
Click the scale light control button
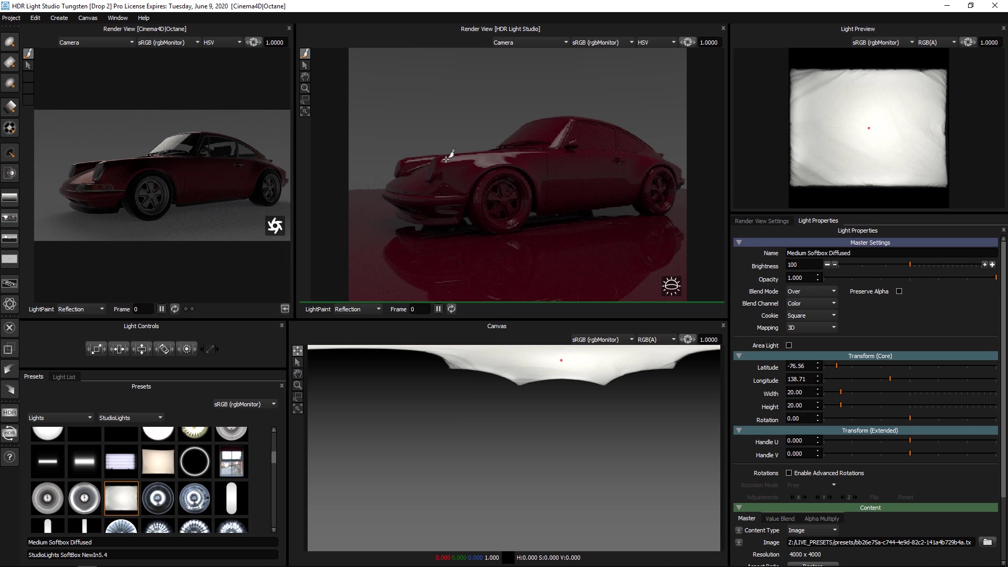click(x=96, y=349)
